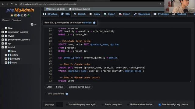Click inside the SQL editor line 26

(122, 61)
